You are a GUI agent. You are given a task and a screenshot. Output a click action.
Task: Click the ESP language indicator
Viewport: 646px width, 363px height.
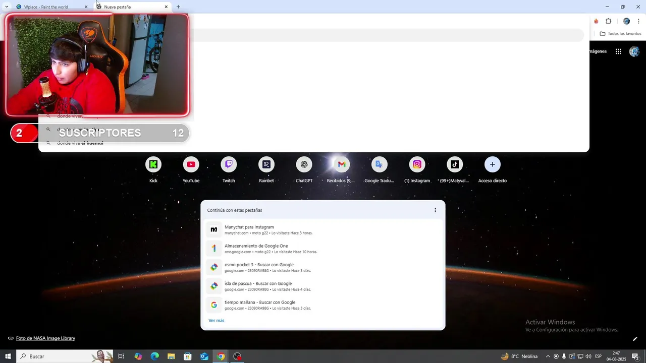point(598,356)
